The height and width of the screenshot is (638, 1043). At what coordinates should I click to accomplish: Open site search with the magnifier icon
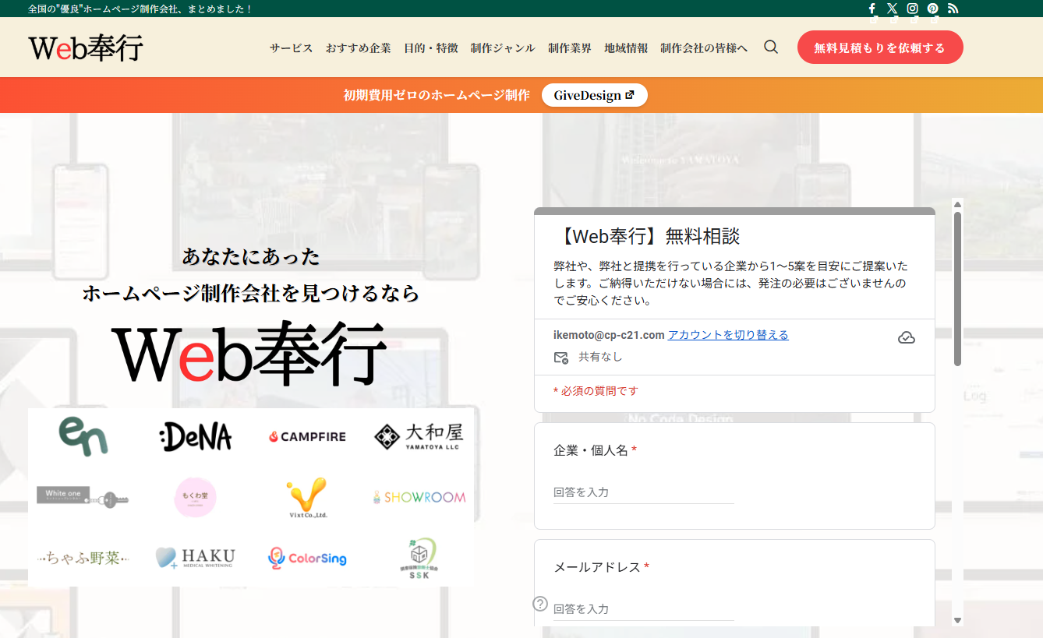point(770,47)
